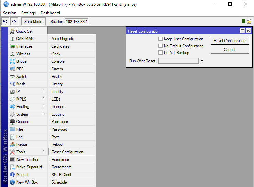Click the Tools wrench icon
254x187 pixels.
pyautogui.click(x=12, y=152)
